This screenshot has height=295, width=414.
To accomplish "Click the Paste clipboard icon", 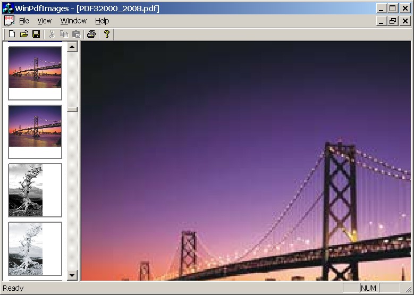I will [x=76, y=35].
